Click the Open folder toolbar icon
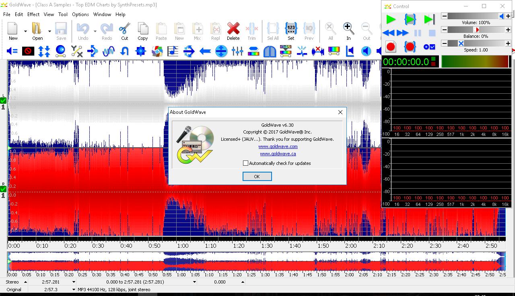This screenshot has height=296, width=515. (x=37, y=29)
